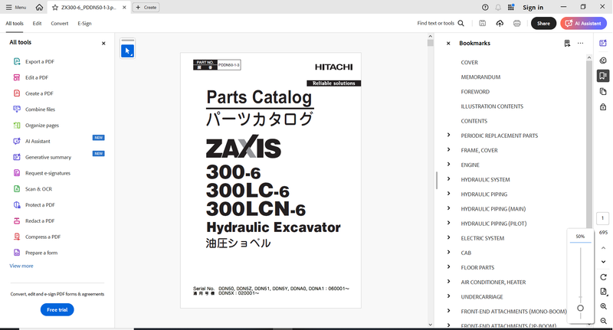Open the Convert tab

[60, 24]
